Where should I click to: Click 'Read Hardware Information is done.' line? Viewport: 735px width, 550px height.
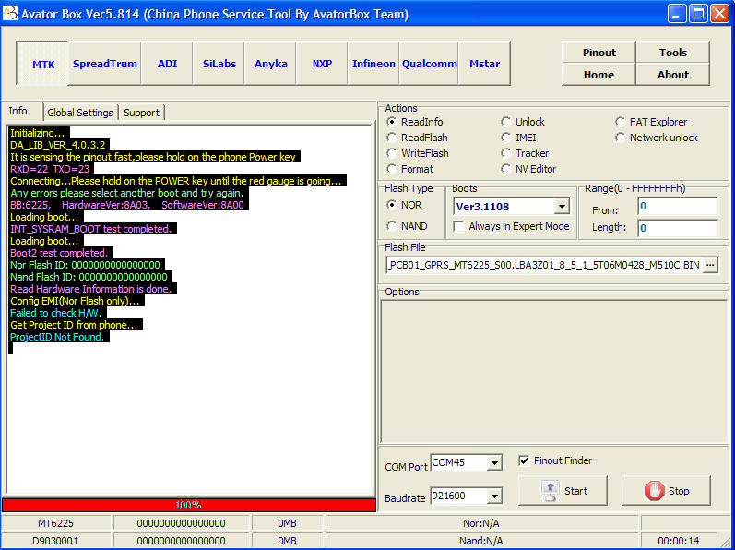[x=90, y=289]
